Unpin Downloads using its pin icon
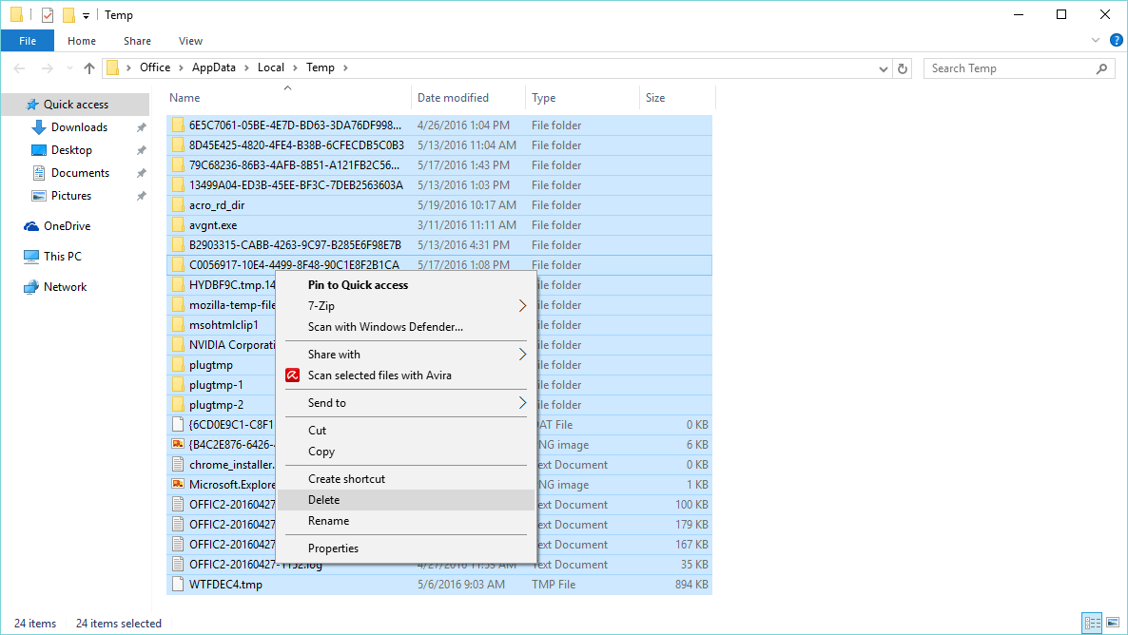The height and width of the screenshot is (635, 1128). coord(141,127)
